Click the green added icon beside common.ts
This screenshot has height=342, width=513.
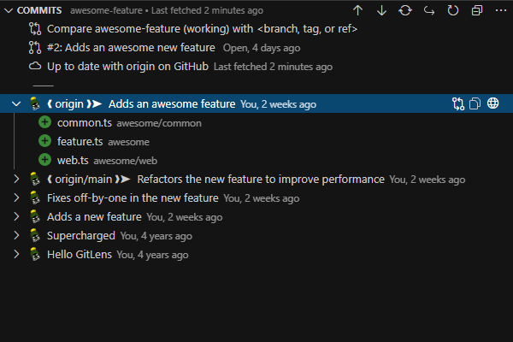click(x=44, y=123)
